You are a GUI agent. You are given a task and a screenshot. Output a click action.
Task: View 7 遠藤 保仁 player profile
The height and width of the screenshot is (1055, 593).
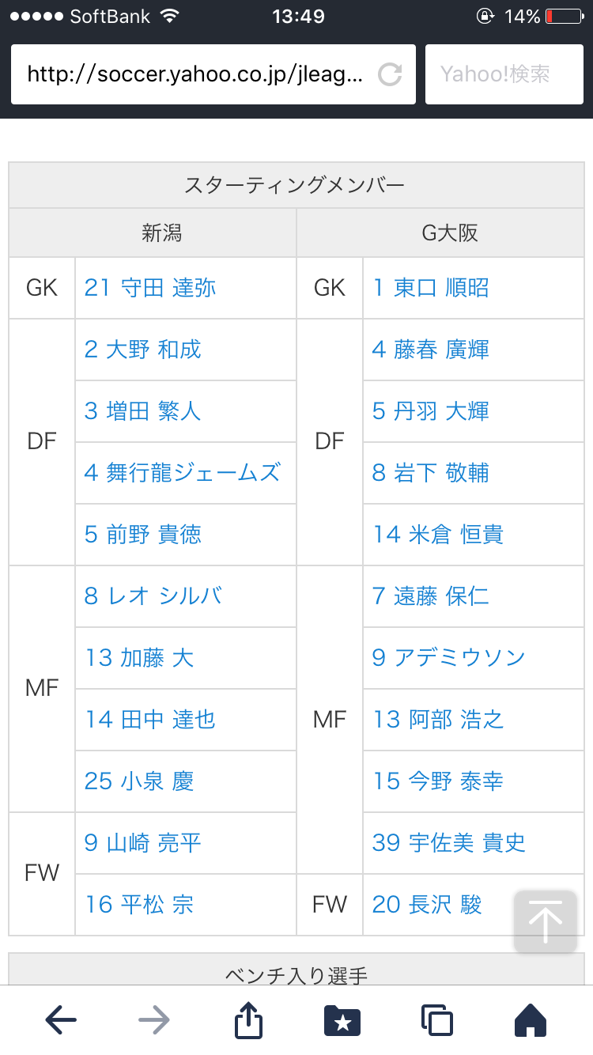(431, 596)
